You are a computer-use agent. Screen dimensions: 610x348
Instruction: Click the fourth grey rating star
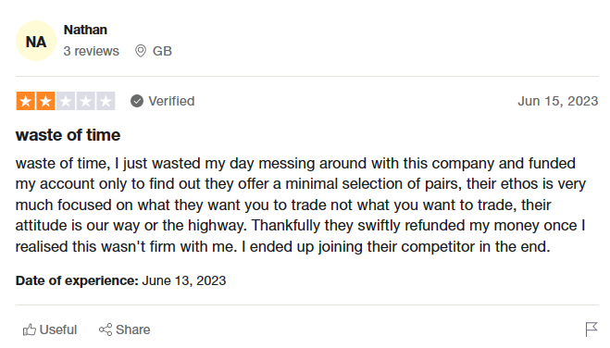coord(85,101)
